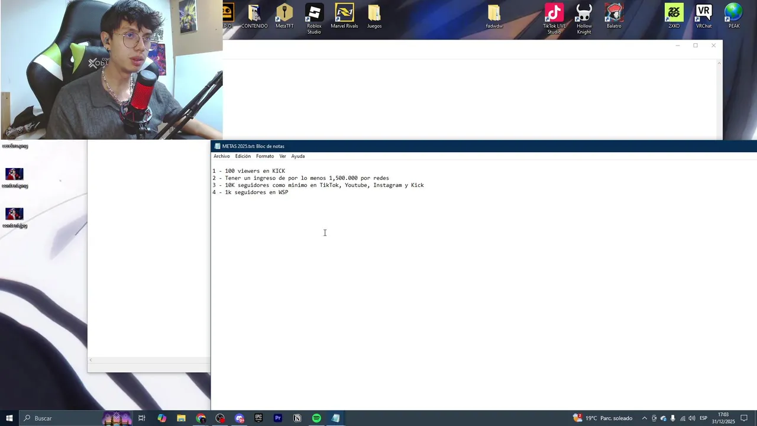Open the Archivo menu in Notepad

pyautogui.click(x=222, y=156)
